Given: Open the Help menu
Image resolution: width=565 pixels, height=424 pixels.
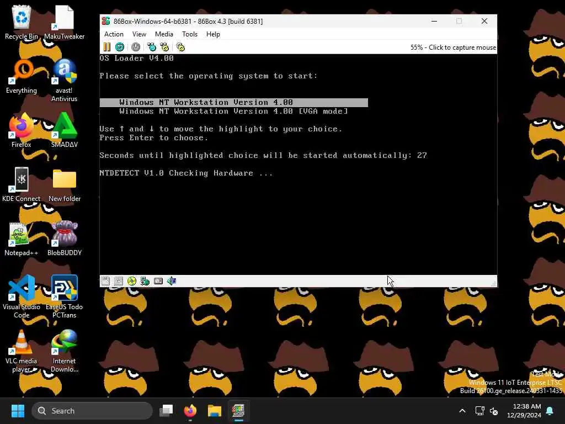Looking at the screenshot, I should (213, 34).
